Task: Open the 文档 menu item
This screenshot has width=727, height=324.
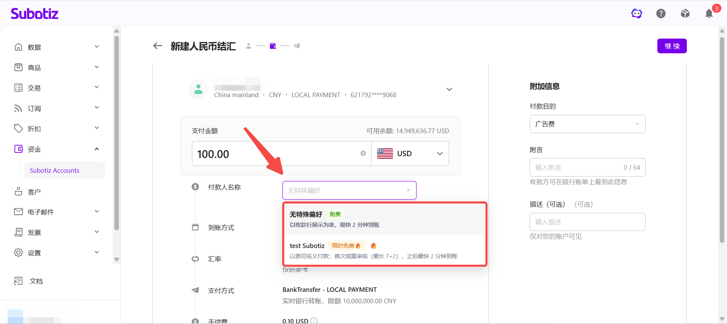Action: (57, 281)
